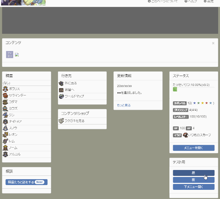Click the green たっせいりつ progress bar
Image resolution: width=220 pixels, height=199 pixels.
[175, 89]
